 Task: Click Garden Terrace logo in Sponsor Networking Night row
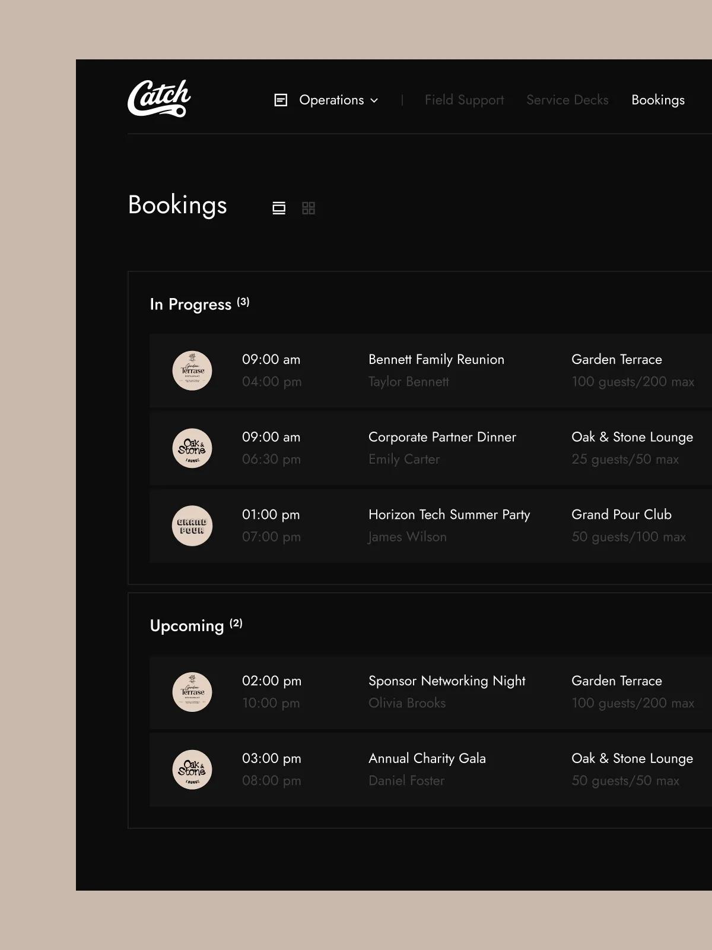click(192, 692)
